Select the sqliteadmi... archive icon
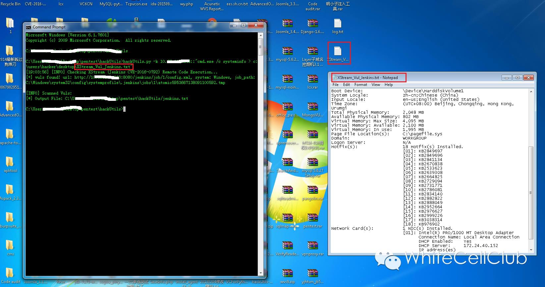 [x=287, y=193]
